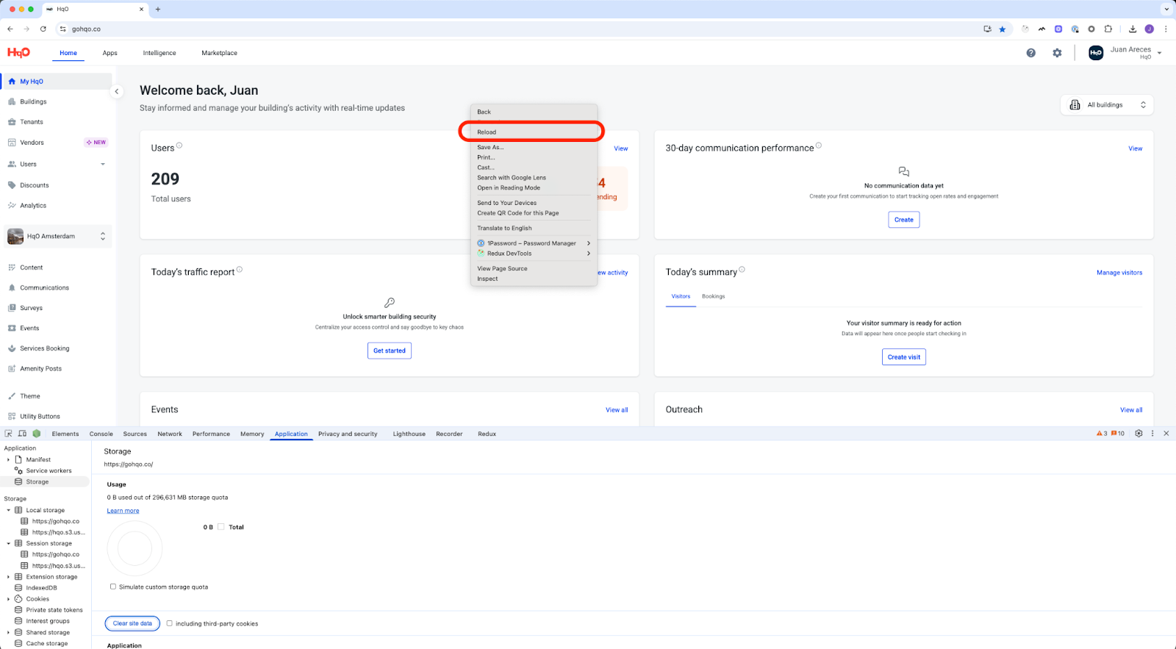Collapse the left sidebar with arrow button
The height and width of the screenshot is (649, 1176).
116,92
